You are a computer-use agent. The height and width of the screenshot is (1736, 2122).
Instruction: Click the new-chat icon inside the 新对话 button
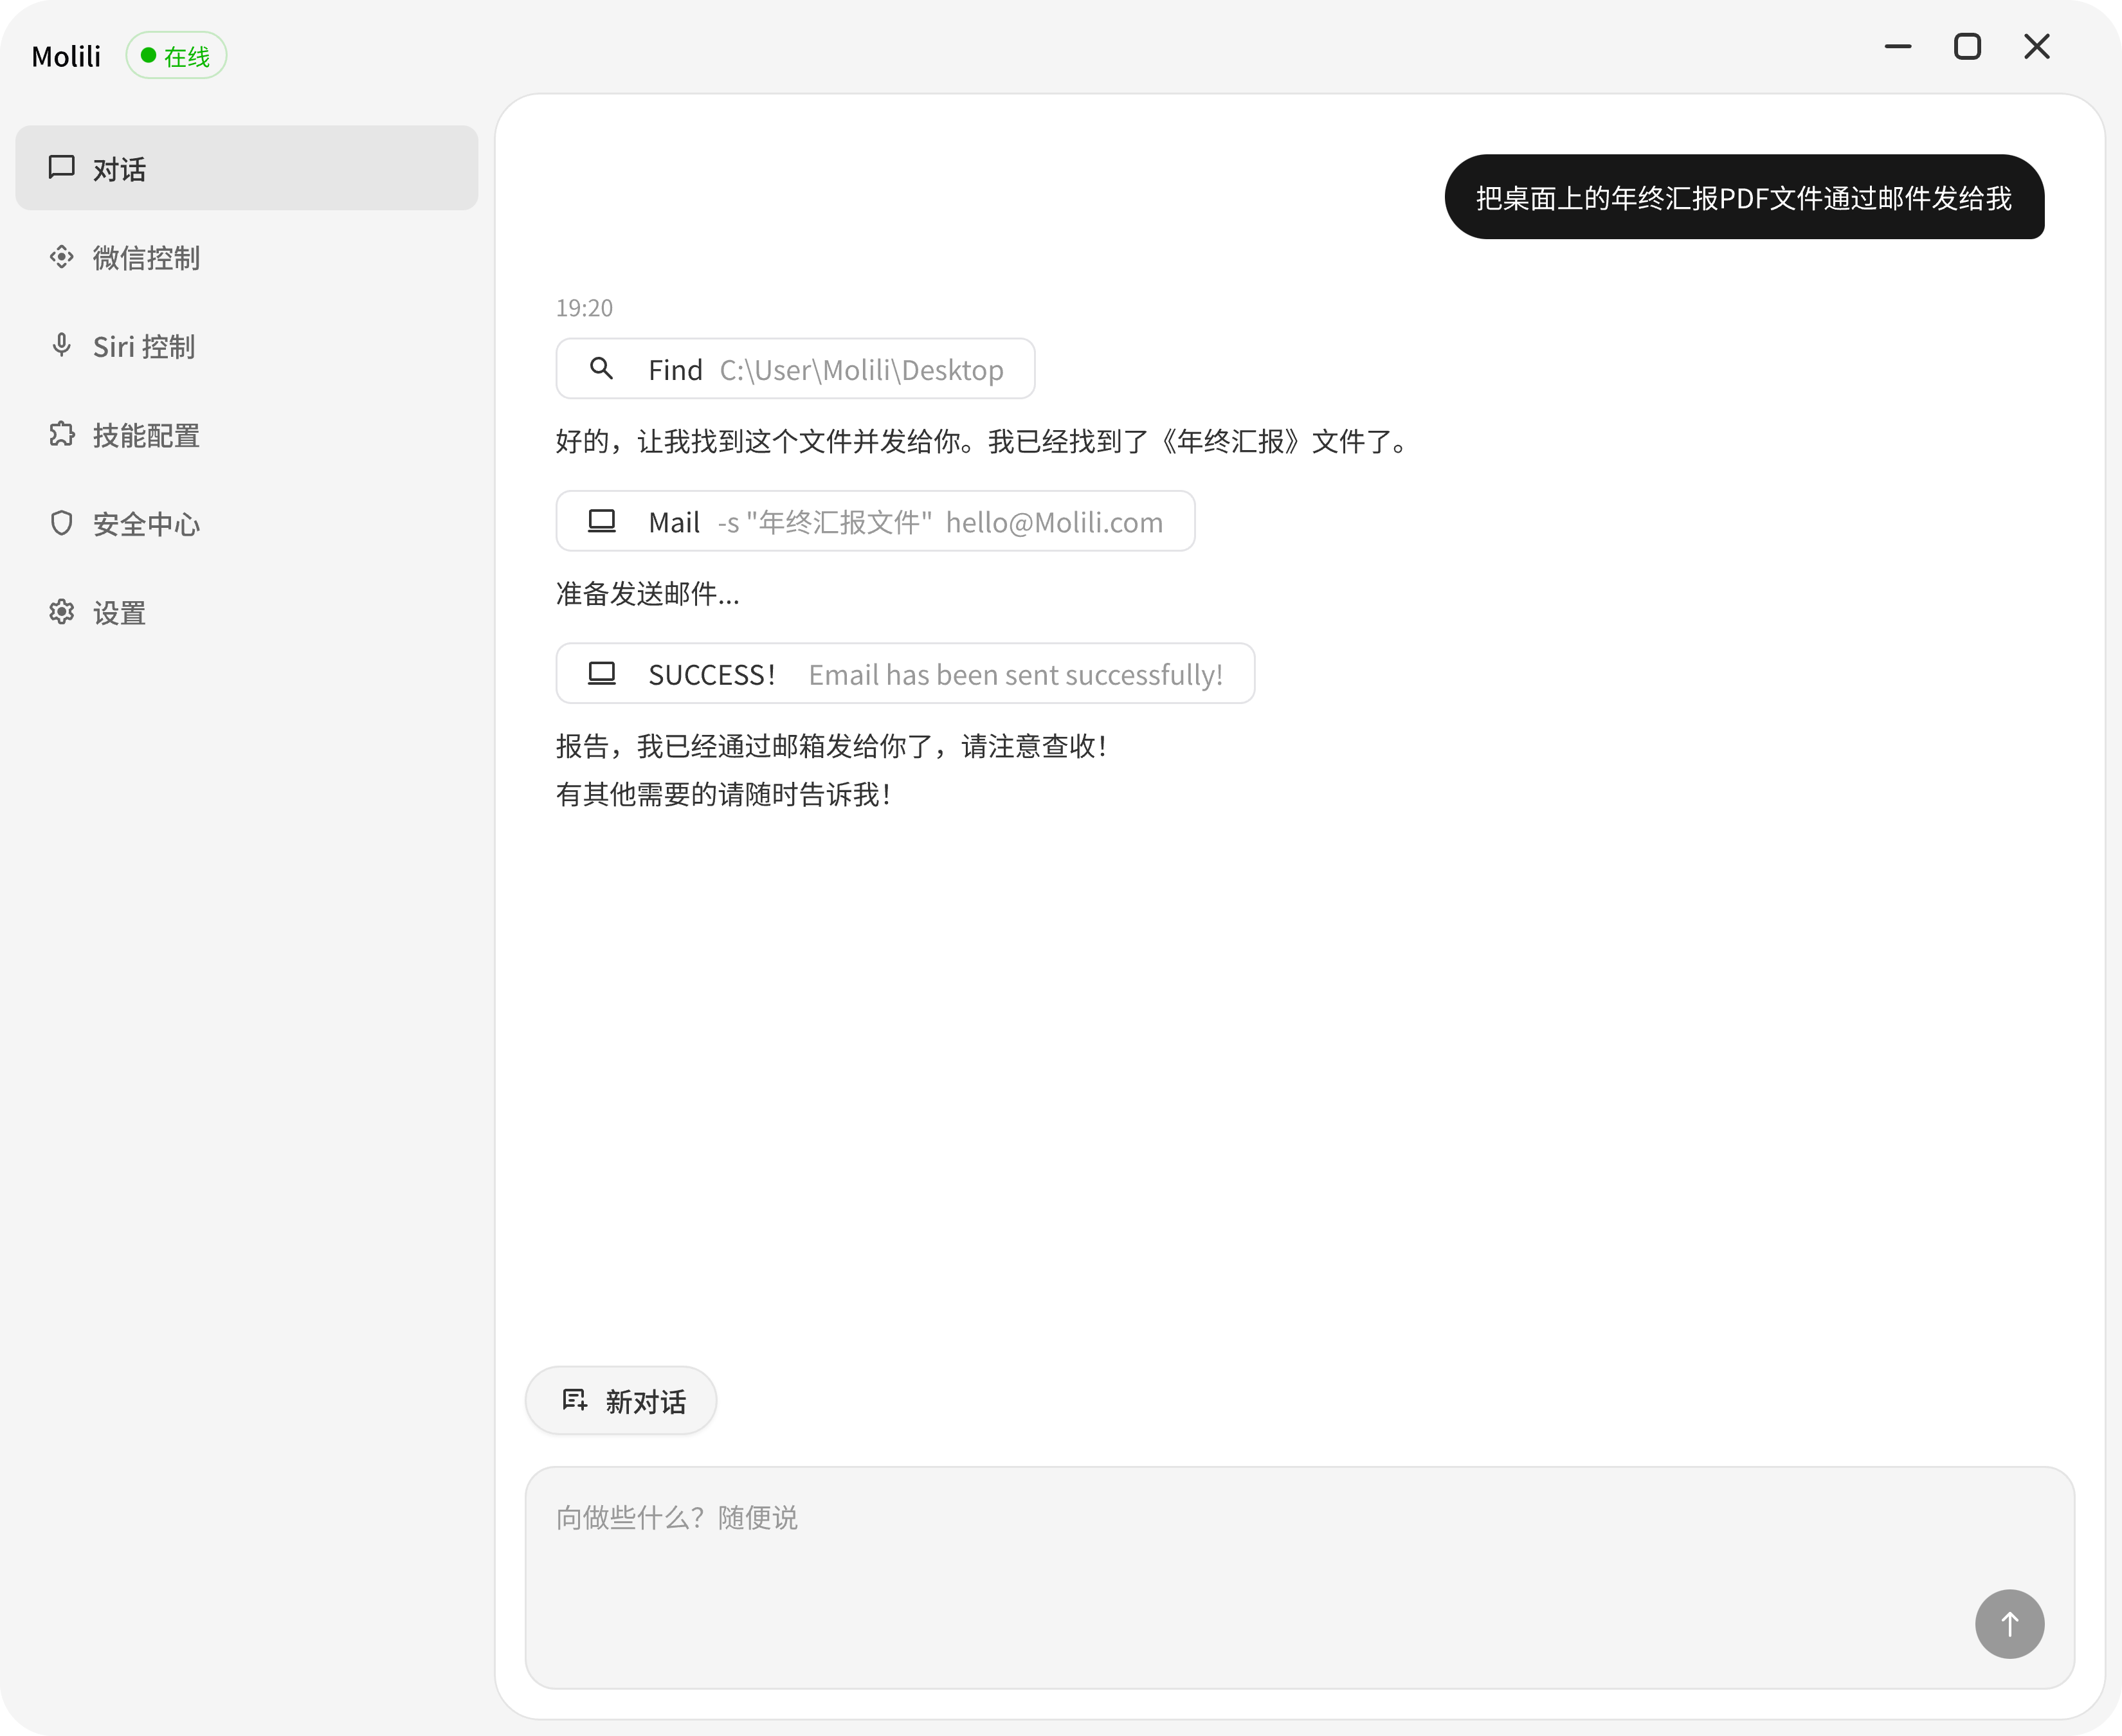point(574,1399)
